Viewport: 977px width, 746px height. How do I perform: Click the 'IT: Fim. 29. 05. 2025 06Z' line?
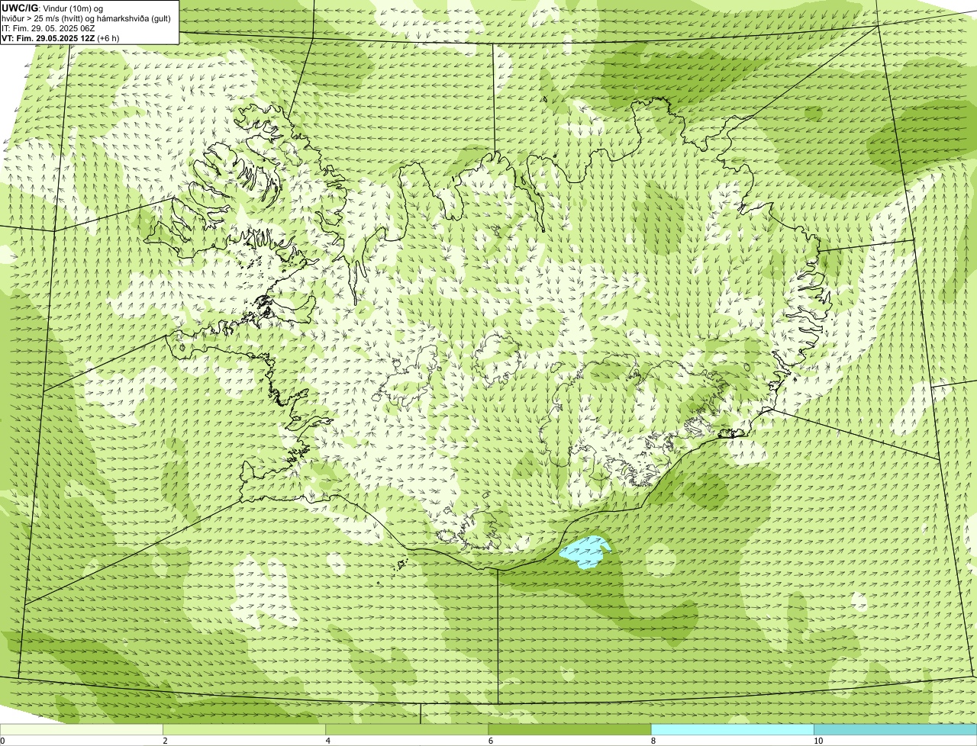coord(48,28)
